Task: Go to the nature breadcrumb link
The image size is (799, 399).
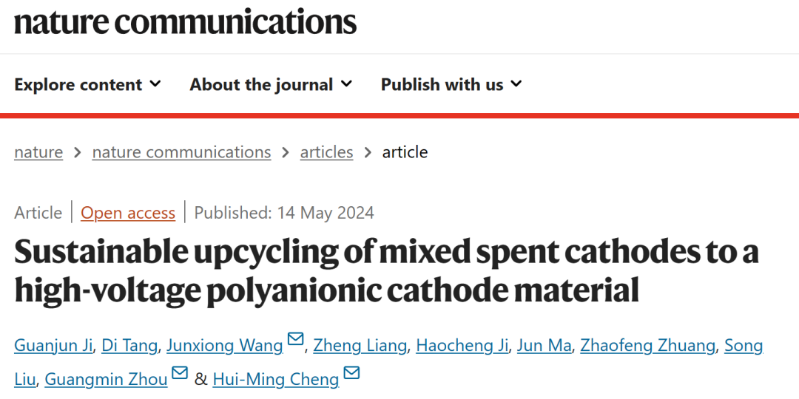Action: pyautogui.click(x=38, y=152)
